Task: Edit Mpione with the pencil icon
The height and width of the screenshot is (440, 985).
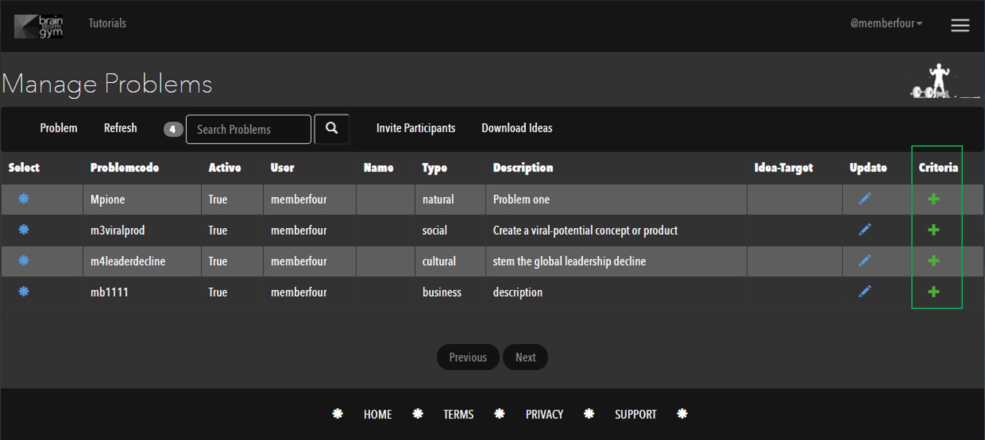Action: [x=865, y=198]
